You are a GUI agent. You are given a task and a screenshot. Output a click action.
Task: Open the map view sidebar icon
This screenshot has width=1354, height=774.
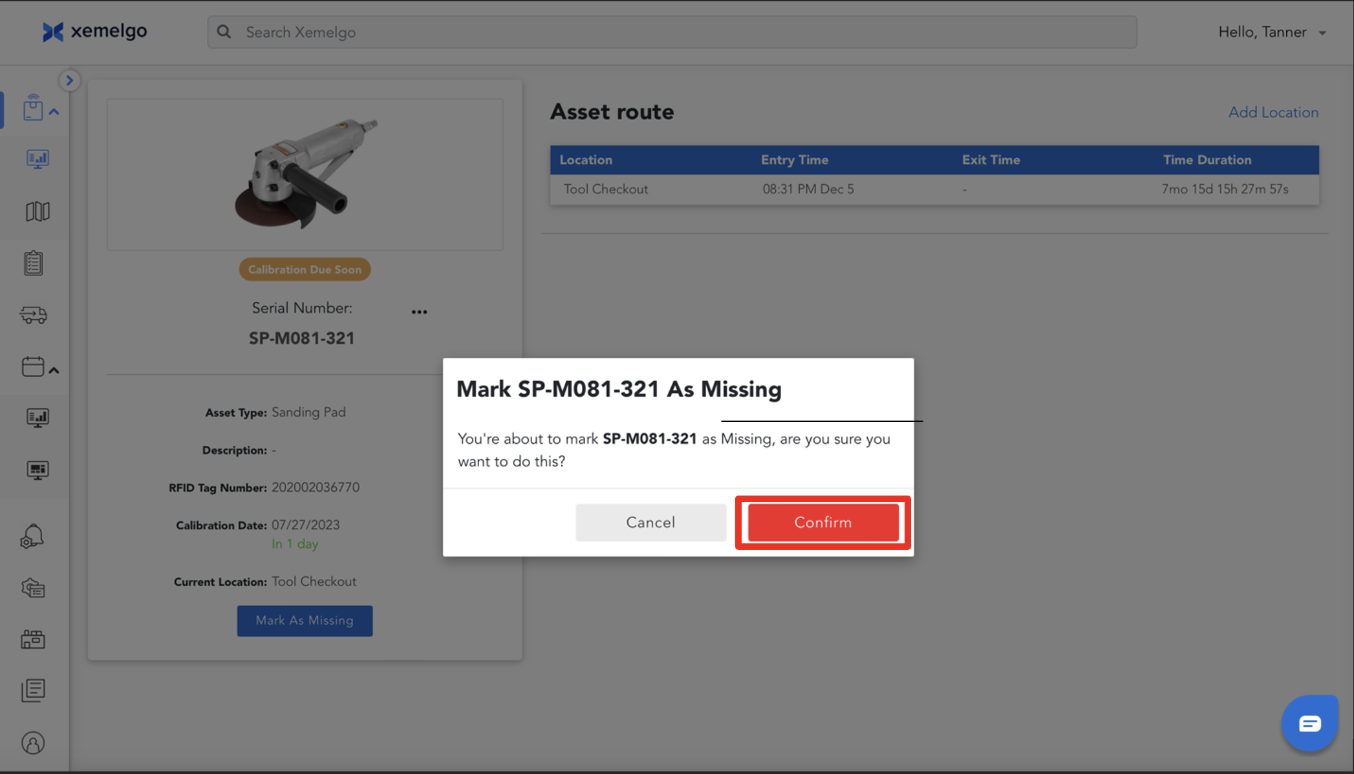[37, 211]
